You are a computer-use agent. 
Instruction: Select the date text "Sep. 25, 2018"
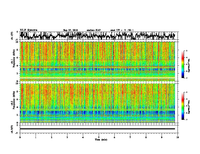[x=70, y=30]
